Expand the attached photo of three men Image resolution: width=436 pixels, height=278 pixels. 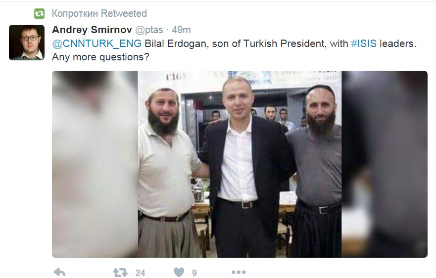[240, 164]
